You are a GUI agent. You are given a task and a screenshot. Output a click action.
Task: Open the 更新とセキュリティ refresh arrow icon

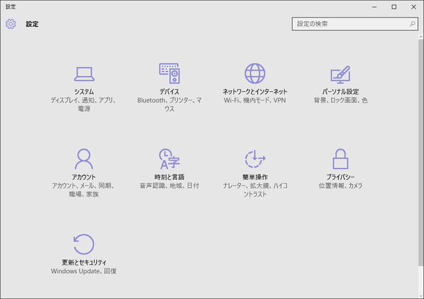tap(84, 244)
